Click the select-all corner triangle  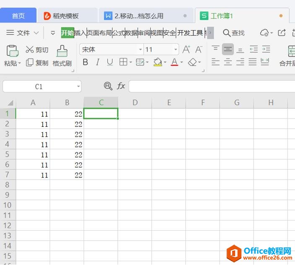tap(10, 103)
